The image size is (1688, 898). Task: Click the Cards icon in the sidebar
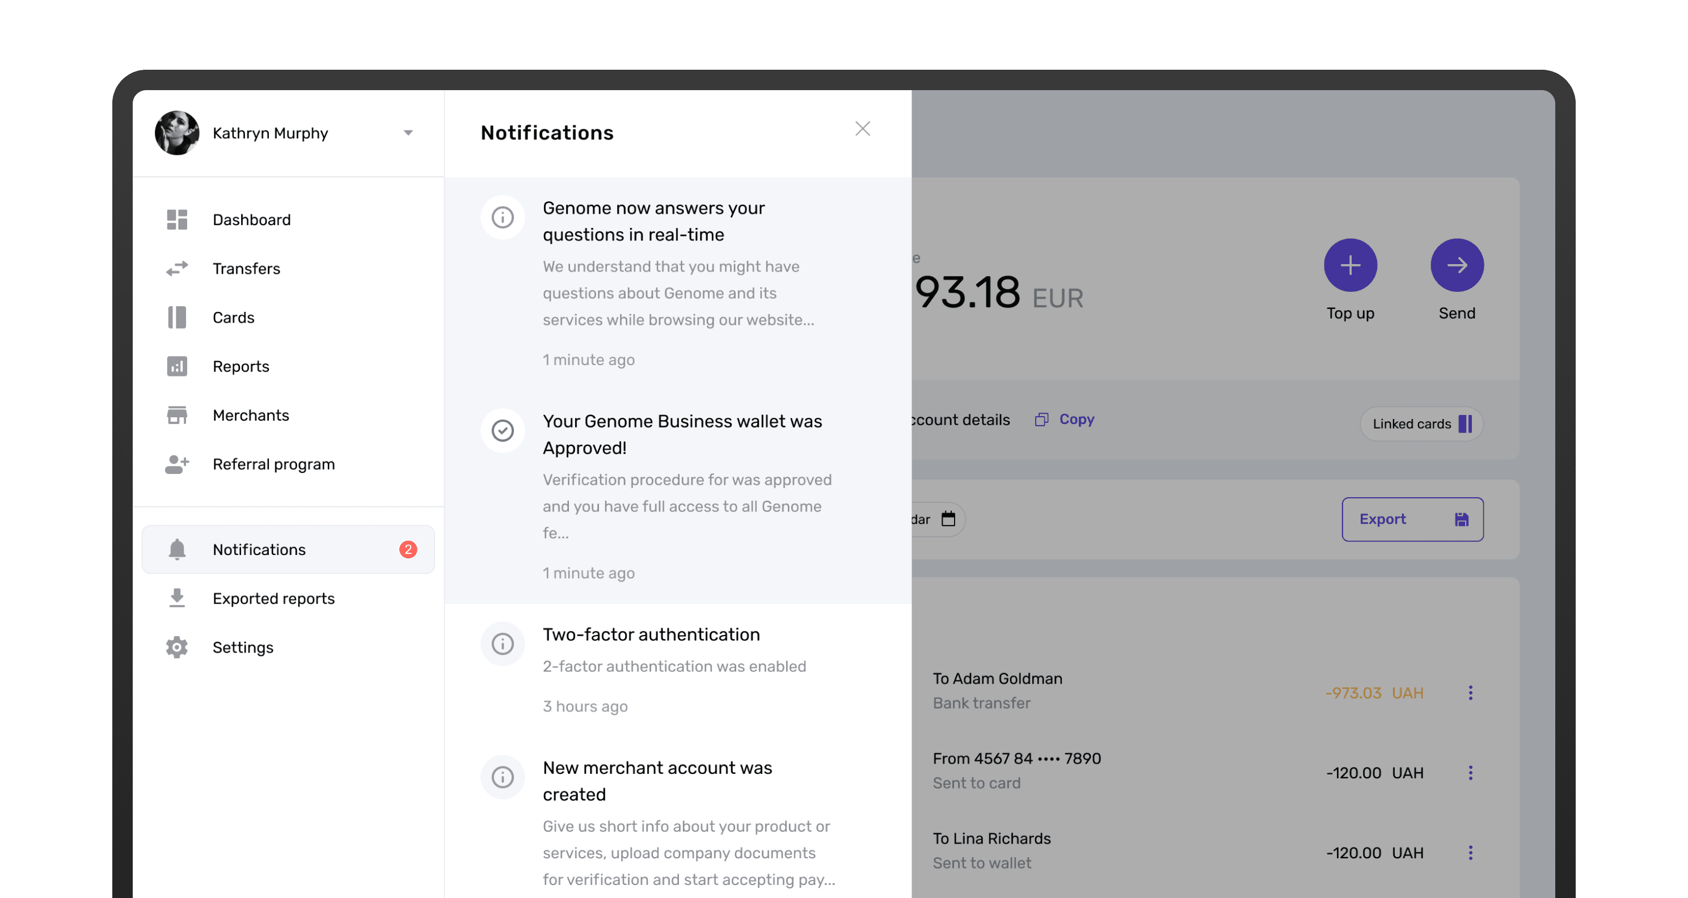pos(176,317)
